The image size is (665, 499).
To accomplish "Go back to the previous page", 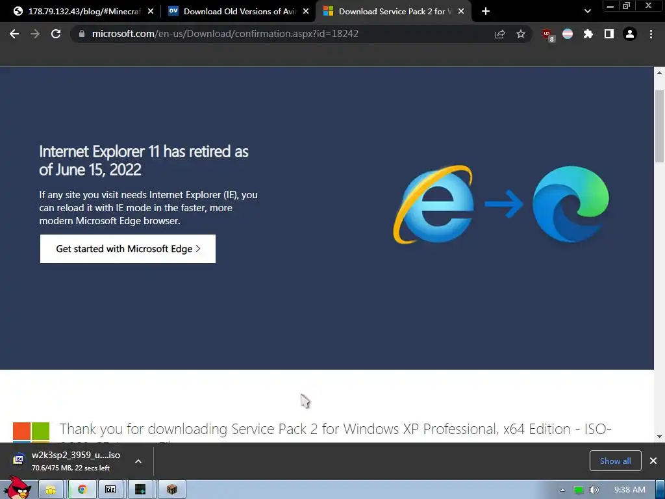I will coord(14,34).
